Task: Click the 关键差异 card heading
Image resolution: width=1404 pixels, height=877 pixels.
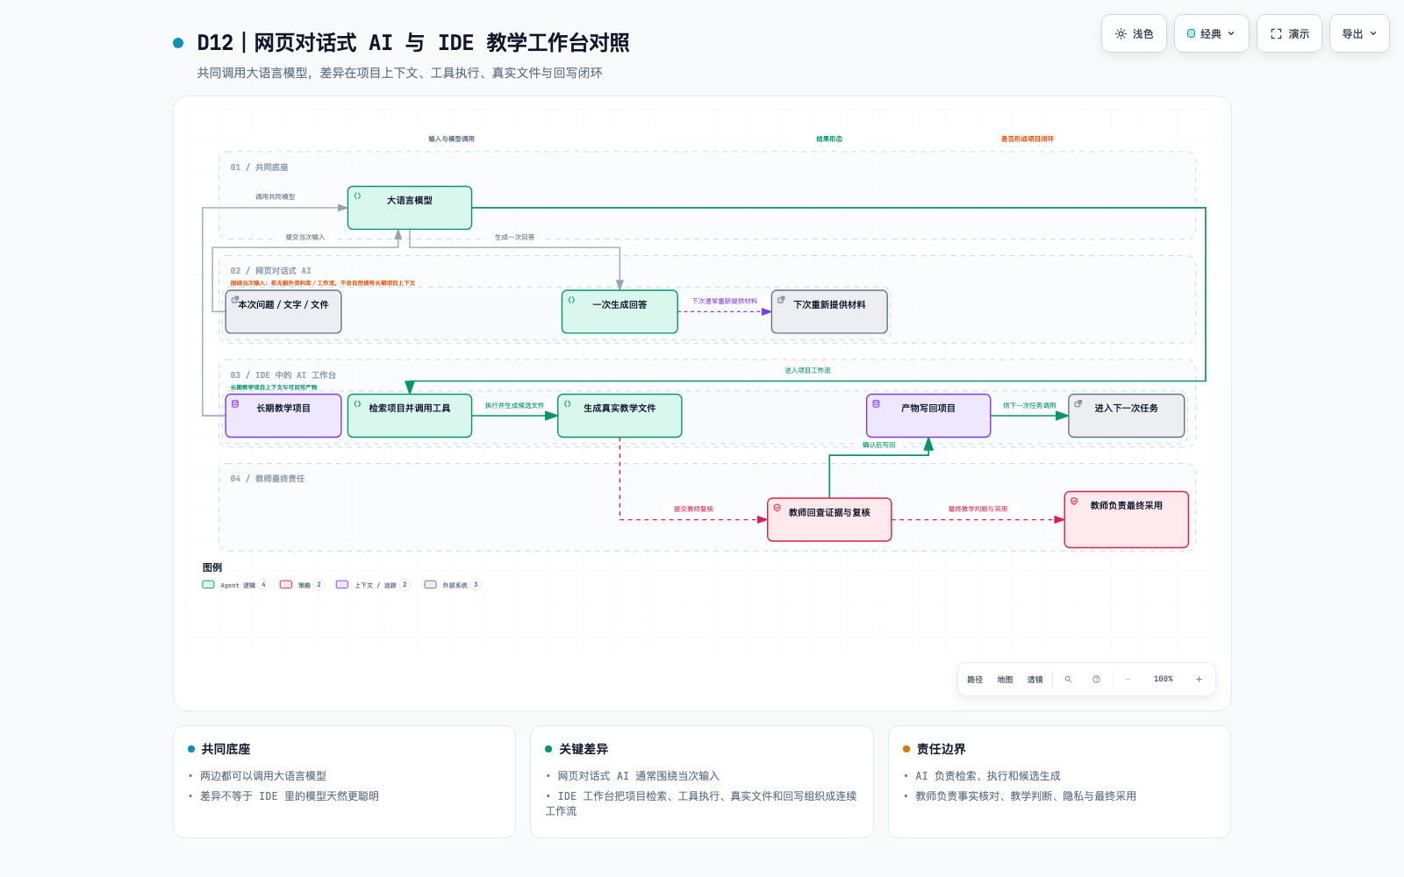Action: tap(584, 749)
